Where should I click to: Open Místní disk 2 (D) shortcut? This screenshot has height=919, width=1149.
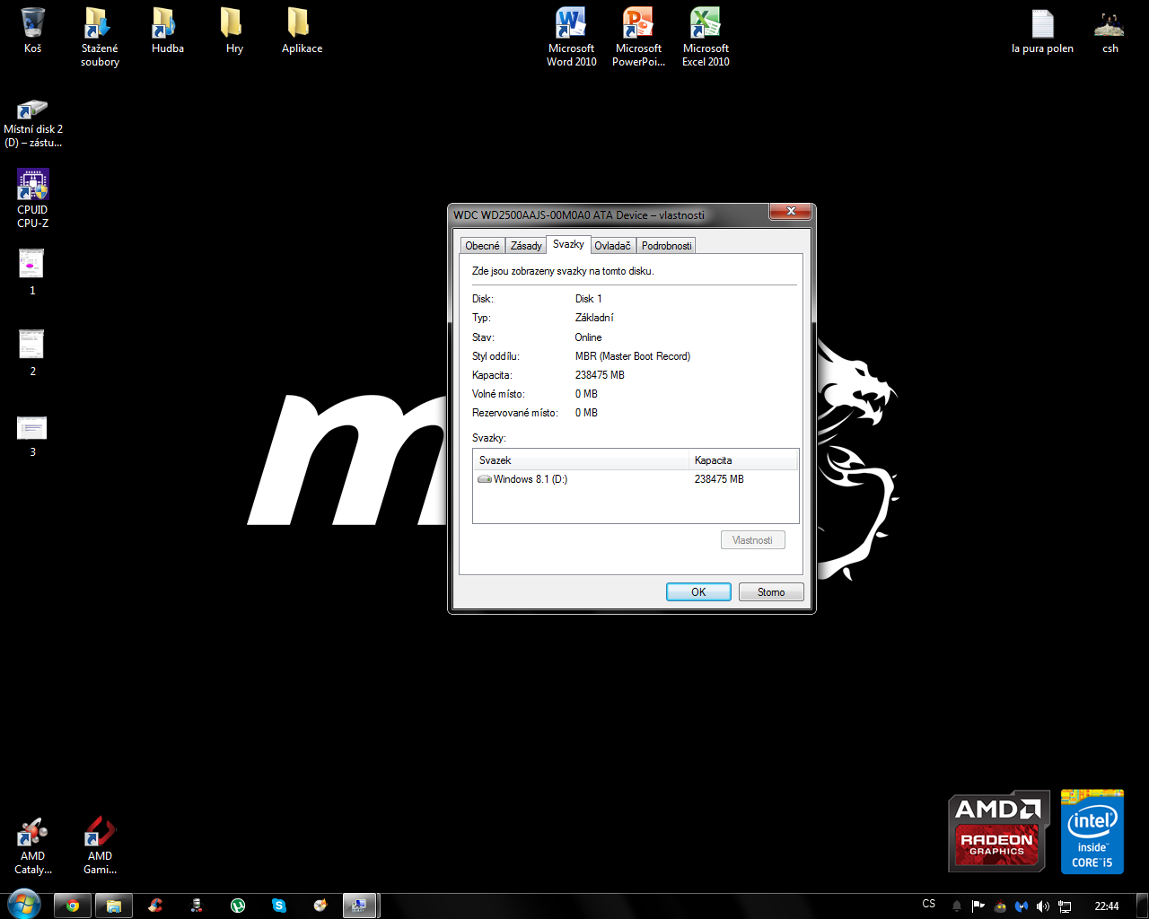tap(32, 123)
